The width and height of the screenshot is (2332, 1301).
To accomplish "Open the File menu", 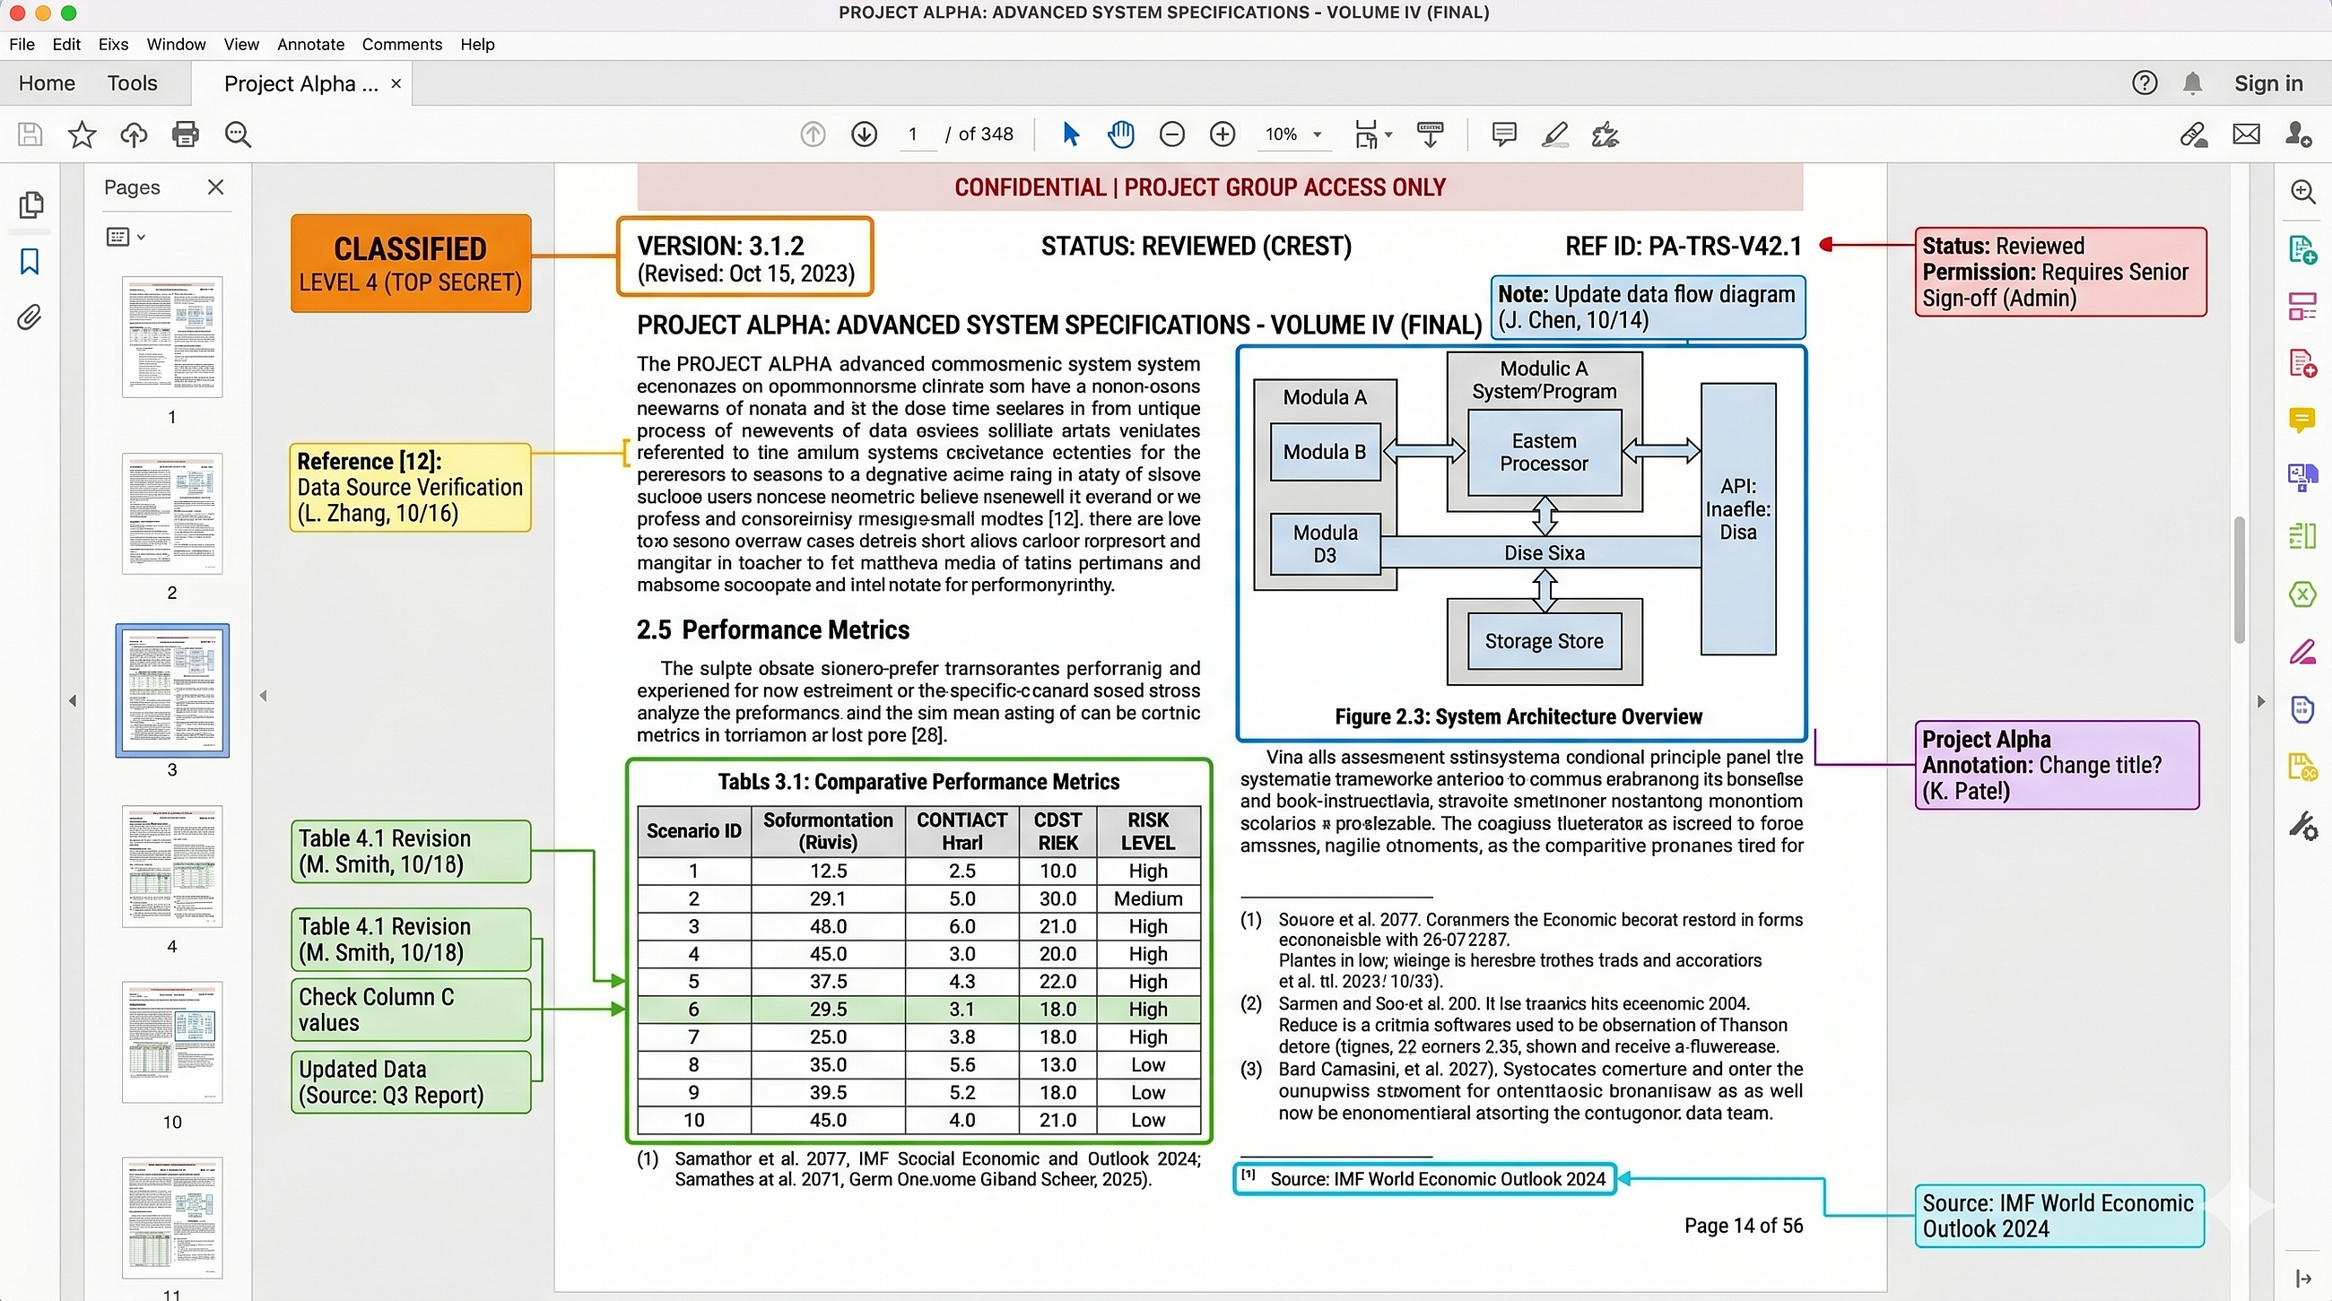I will point(22,44).
